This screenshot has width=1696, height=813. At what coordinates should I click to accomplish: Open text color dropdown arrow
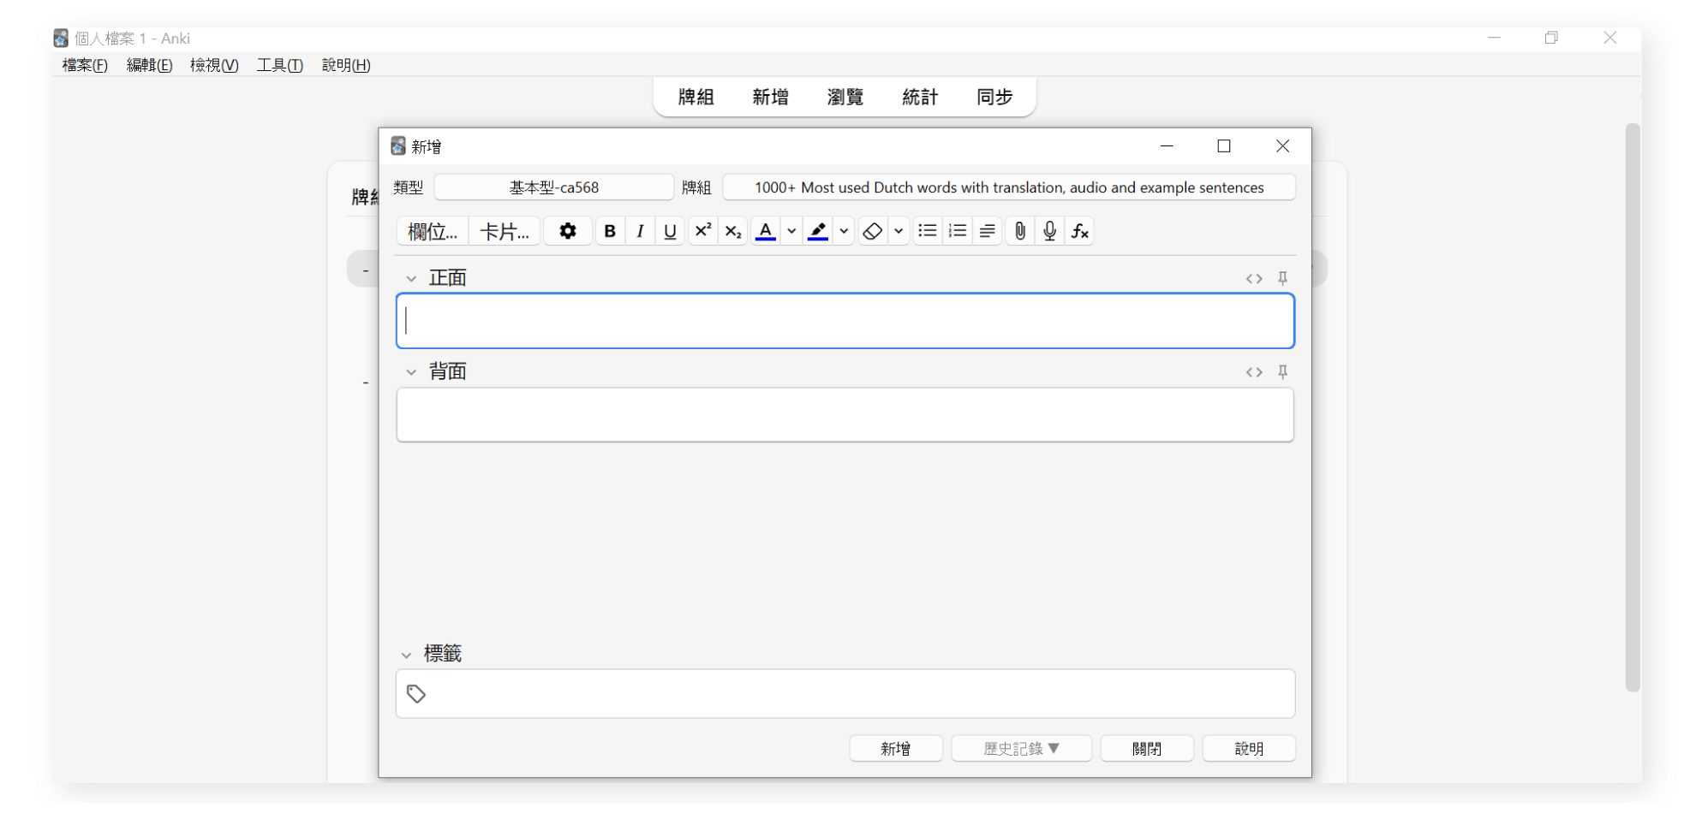tap(791, 231)
